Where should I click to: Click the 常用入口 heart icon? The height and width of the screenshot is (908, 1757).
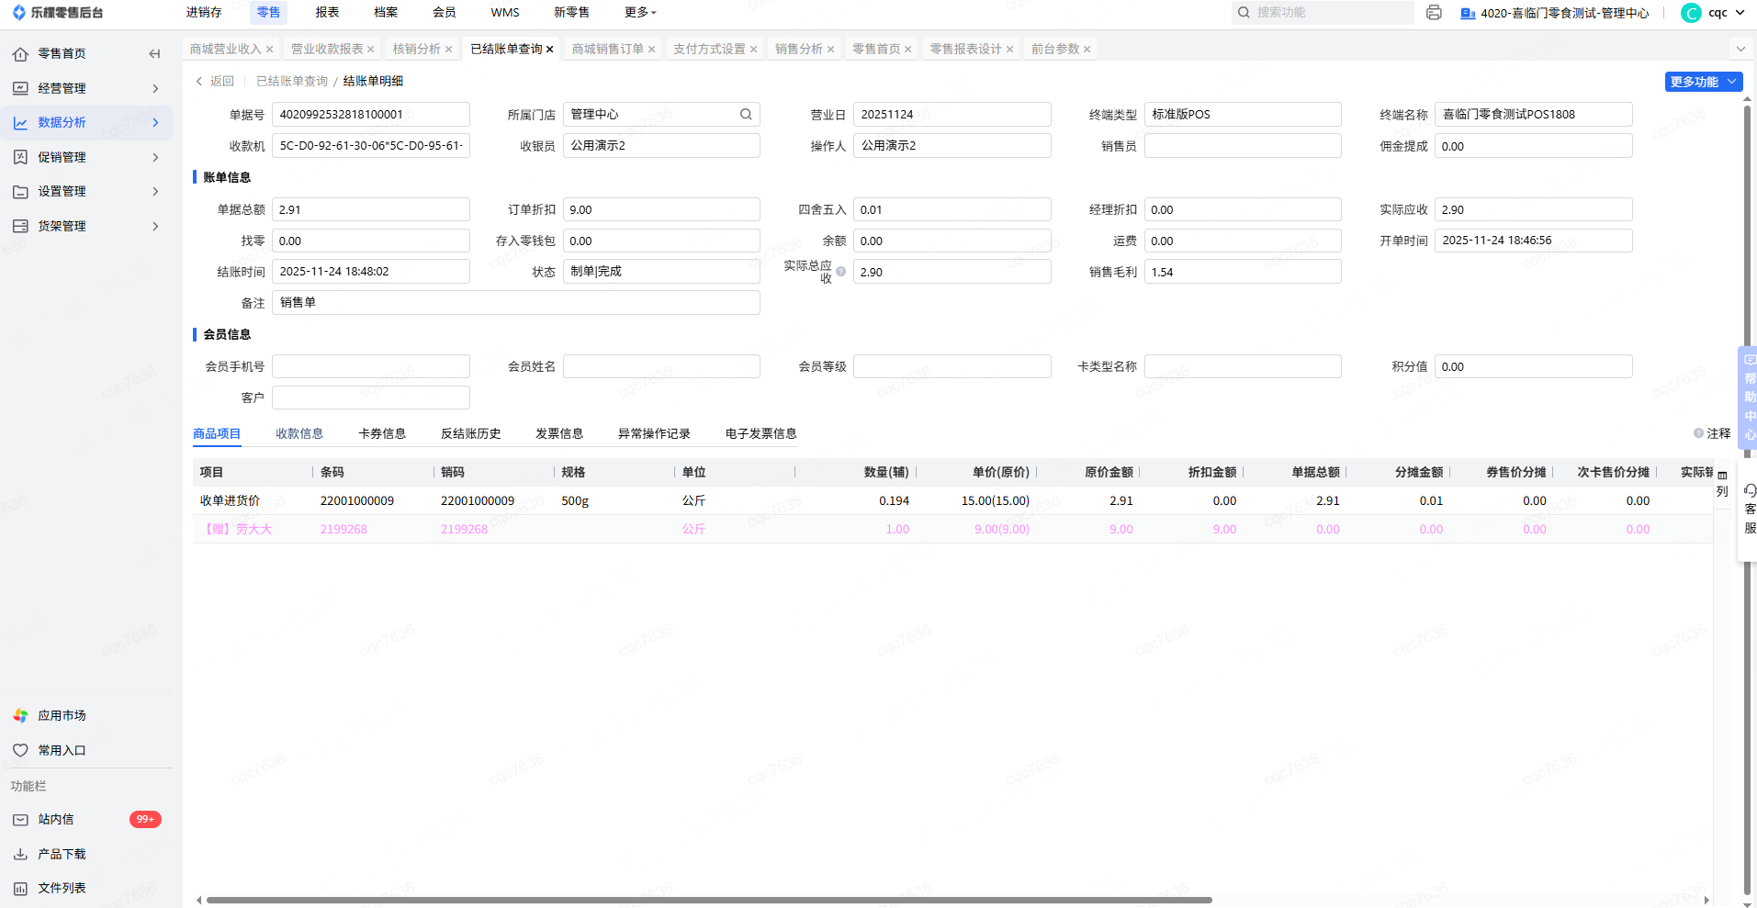pos(20,750)
